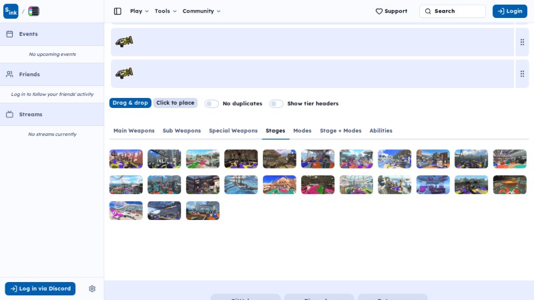The height and width of the screenshot is (300, 534).
Task: Click the Friends people icon
Action: [9, 74]
